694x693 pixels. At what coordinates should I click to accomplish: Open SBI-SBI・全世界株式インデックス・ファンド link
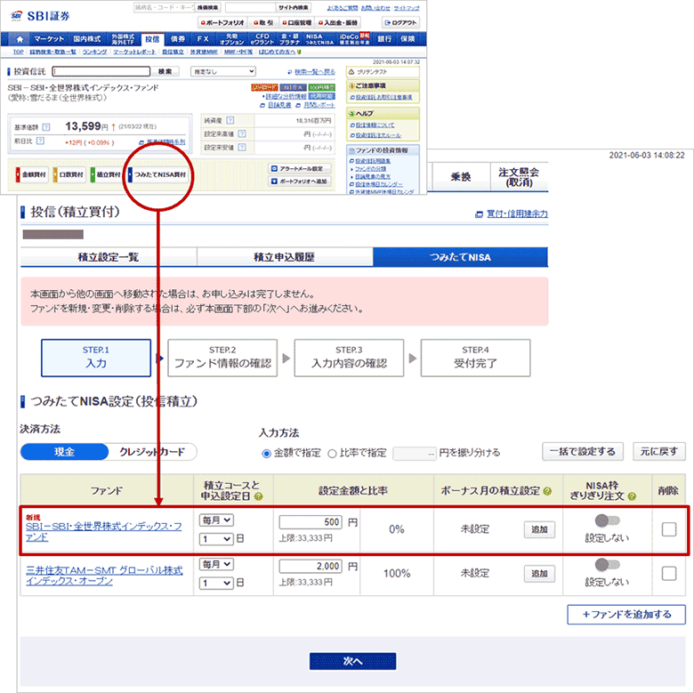[x=103, y=532]
